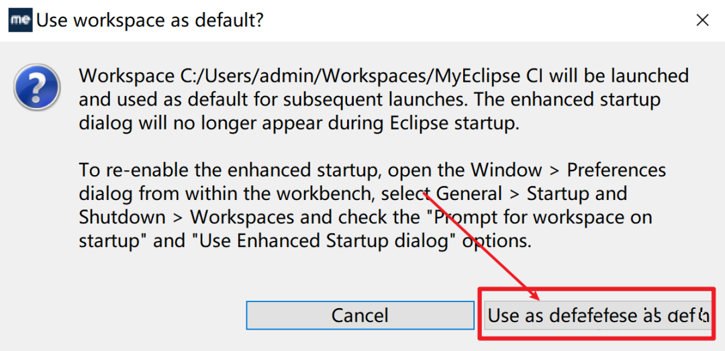
Task: Close the Use workspace as default dialog
Action: pos(702,20)
